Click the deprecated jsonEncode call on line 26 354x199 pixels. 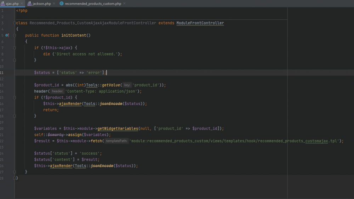click(102, 166)
